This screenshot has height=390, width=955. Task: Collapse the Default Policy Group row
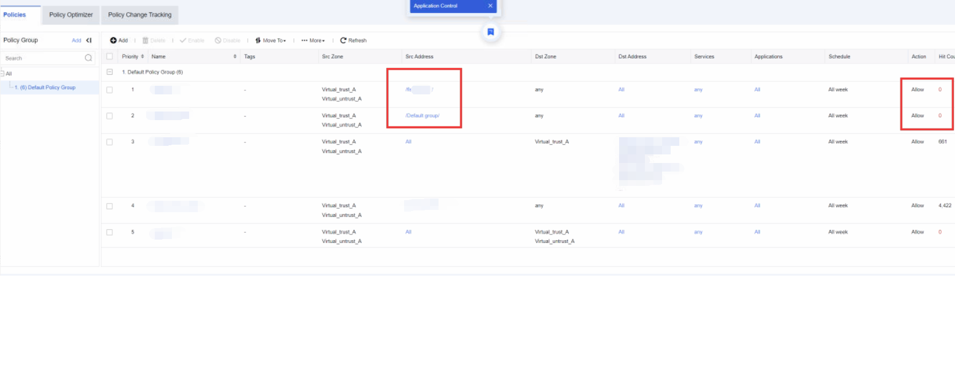[x=109, y=72]
